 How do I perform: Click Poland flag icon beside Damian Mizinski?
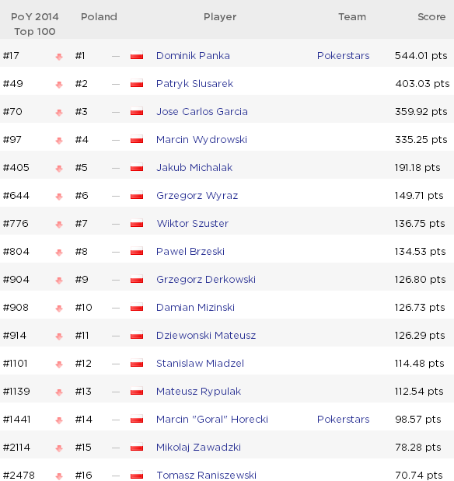(x=137, y=308)
